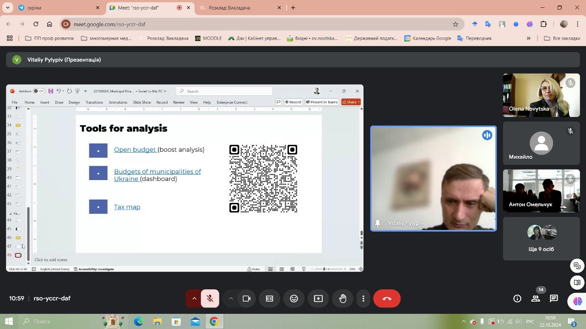Click the Google Translate extension in the toolbar
Viewport: 586px width, 329px height.
(x=488, y=24)
